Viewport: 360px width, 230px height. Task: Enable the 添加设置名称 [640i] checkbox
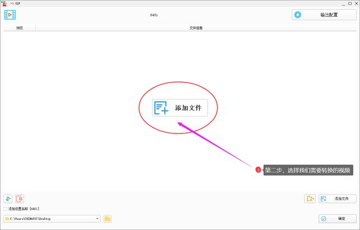[6, 209]
